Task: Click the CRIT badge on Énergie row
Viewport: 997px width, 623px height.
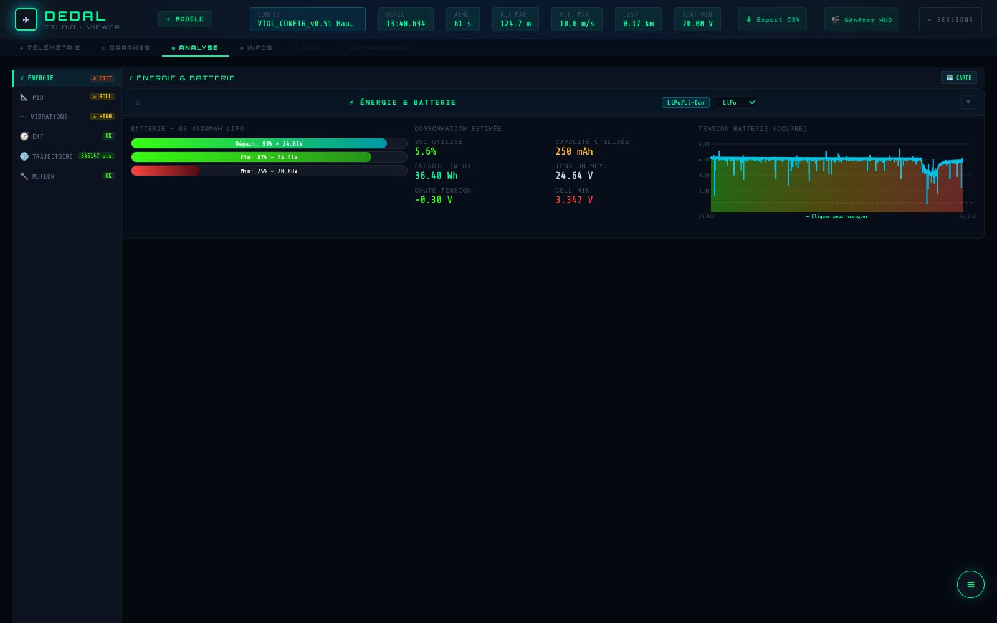Action: [x=102, y=78]
